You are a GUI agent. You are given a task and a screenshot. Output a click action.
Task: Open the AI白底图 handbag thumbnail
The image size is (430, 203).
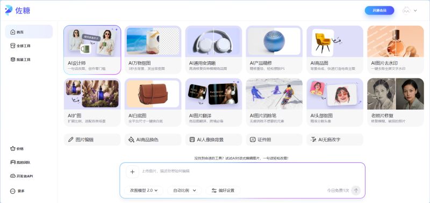tap(153, 94)
